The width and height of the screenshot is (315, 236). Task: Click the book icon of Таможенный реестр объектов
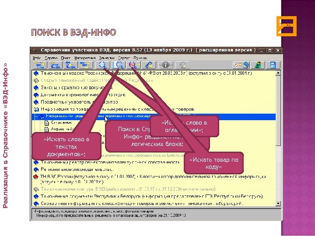pos(36,162)
